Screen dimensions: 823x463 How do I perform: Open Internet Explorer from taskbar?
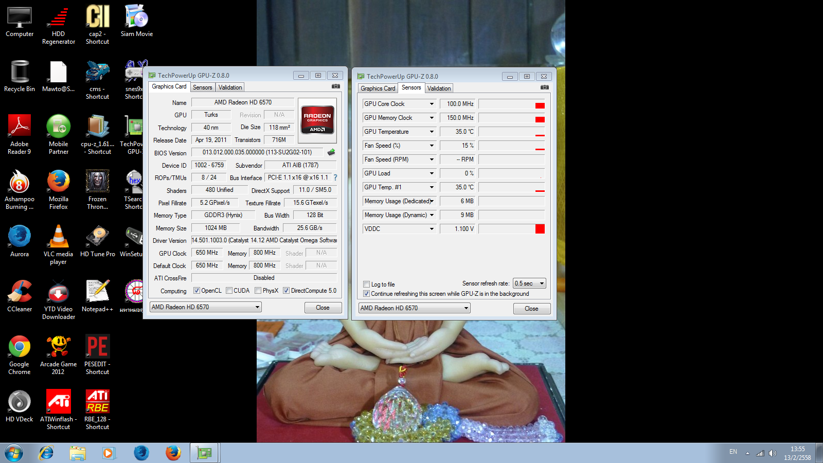click(46, 453)
